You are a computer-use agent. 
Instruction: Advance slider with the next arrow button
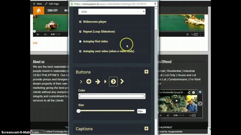coord(200,103)
